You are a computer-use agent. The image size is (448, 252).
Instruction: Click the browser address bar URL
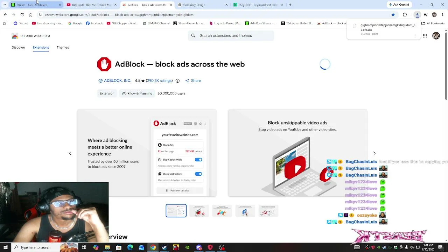coord(119,15)
